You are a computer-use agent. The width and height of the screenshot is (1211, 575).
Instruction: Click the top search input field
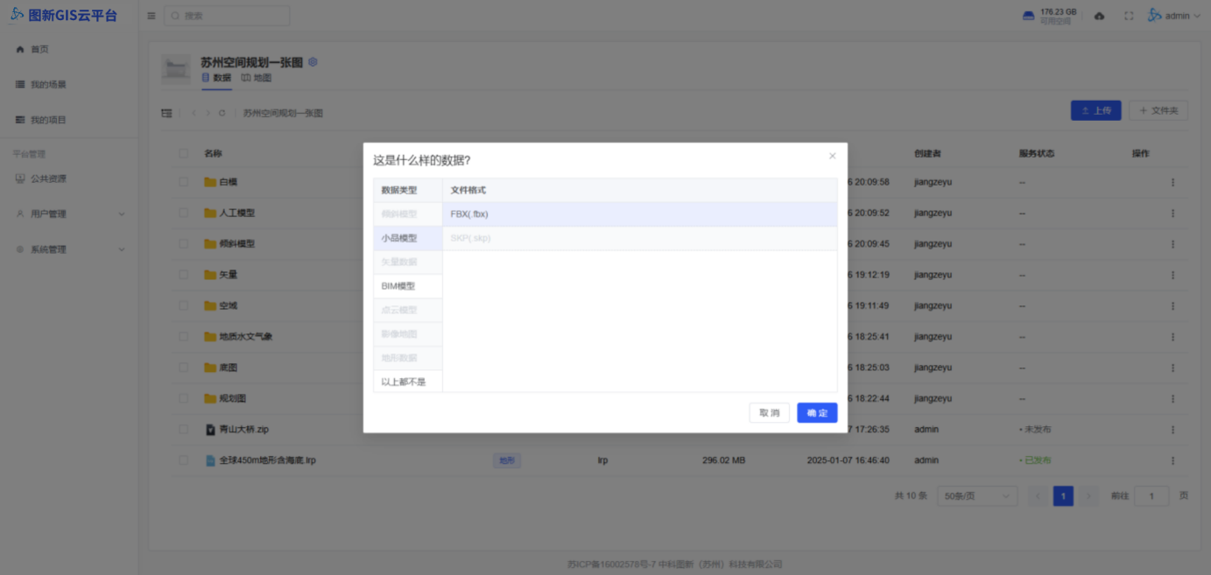pos(228,16)
